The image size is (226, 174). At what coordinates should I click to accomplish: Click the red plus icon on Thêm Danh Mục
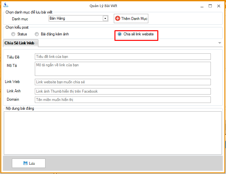[118, 18]
